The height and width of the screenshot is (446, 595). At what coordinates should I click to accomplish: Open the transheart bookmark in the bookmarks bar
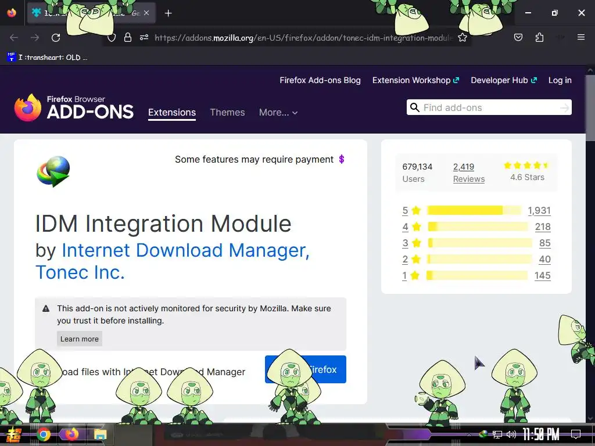click(x=48, y=57)
